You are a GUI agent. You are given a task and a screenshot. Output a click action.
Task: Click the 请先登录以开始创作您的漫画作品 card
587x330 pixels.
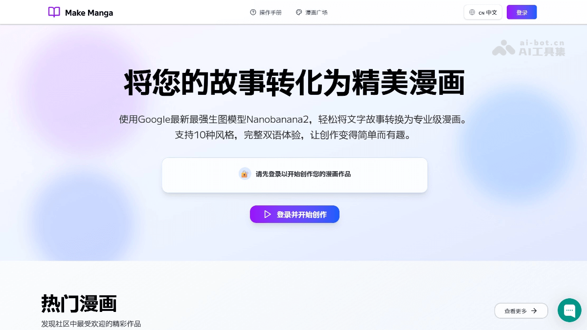[x=294, y=175]
